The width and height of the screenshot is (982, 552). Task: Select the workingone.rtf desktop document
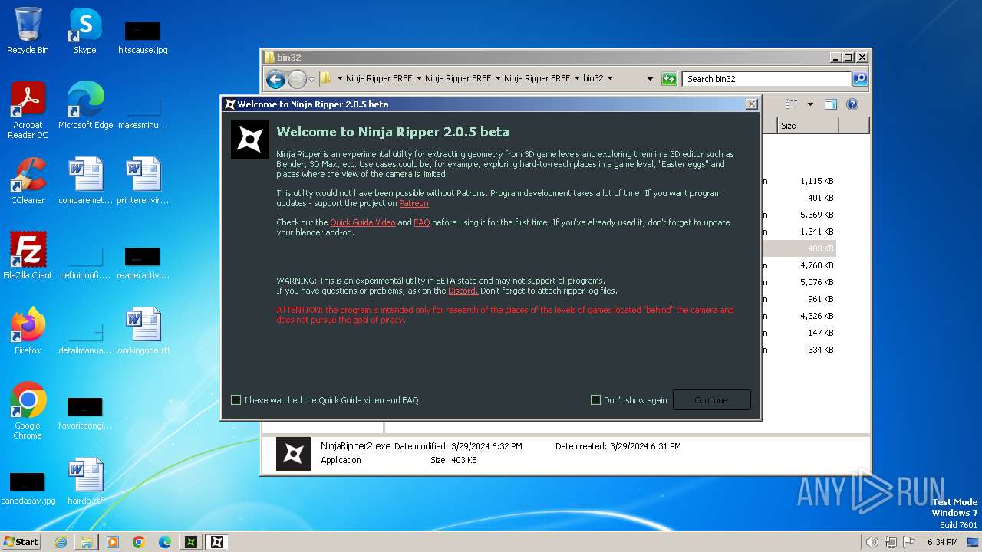coord(143,331)
